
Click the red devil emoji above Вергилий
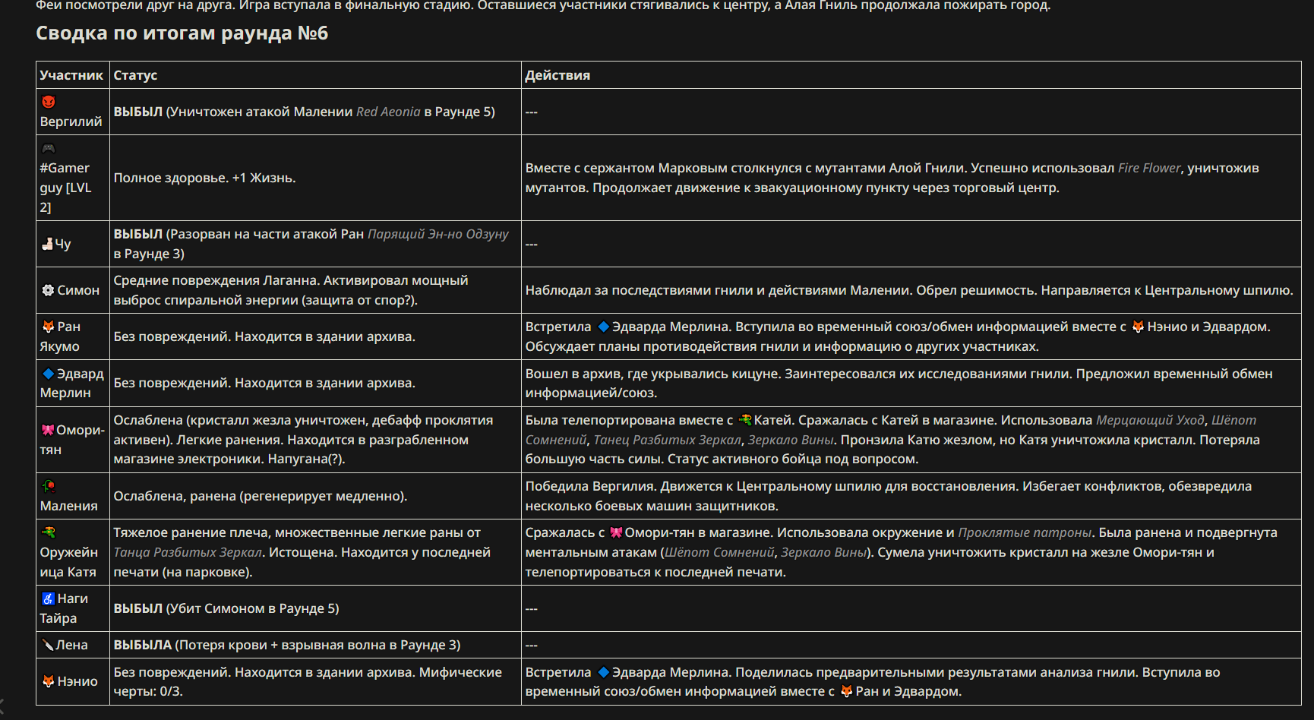point(49,102)
